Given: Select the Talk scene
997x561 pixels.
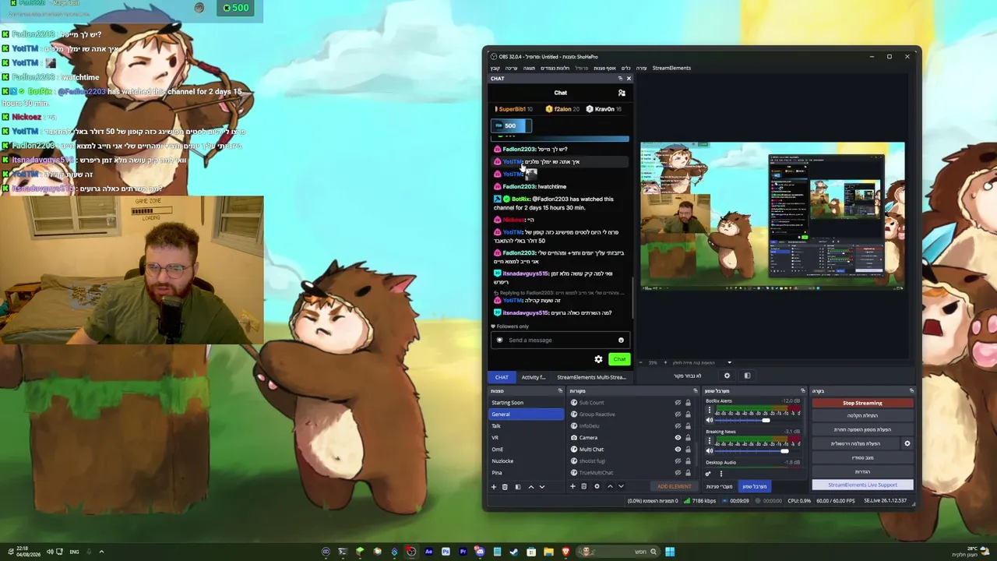Looking at the screenshot, I should pyautogui.click(x=527, y=426).
